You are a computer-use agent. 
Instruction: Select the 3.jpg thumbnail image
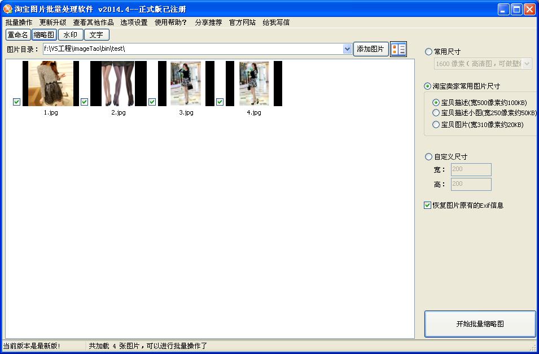[186, 84]
